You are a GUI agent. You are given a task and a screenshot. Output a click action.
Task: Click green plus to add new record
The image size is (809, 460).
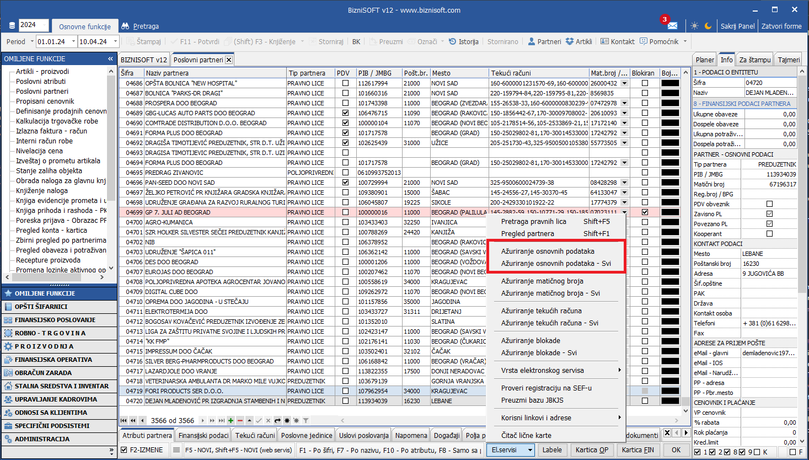[231, 420]
